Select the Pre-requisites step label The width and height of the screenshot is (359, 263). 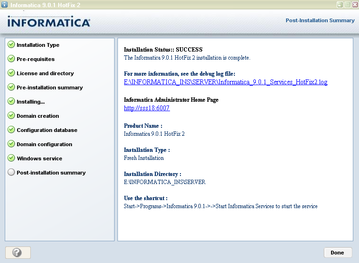(x=36, y=59)
